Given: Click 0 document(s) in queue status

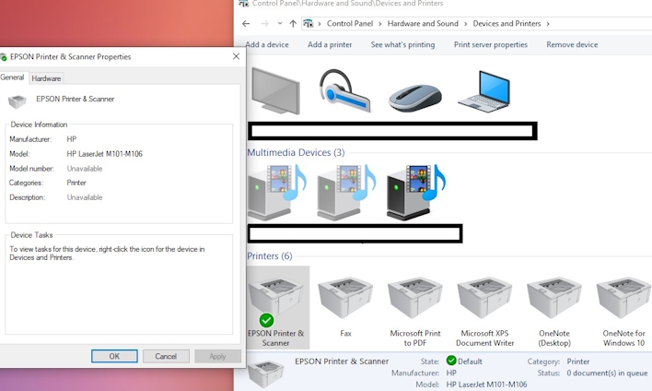Looking at the screenshot, I should (x=607, y=373).
